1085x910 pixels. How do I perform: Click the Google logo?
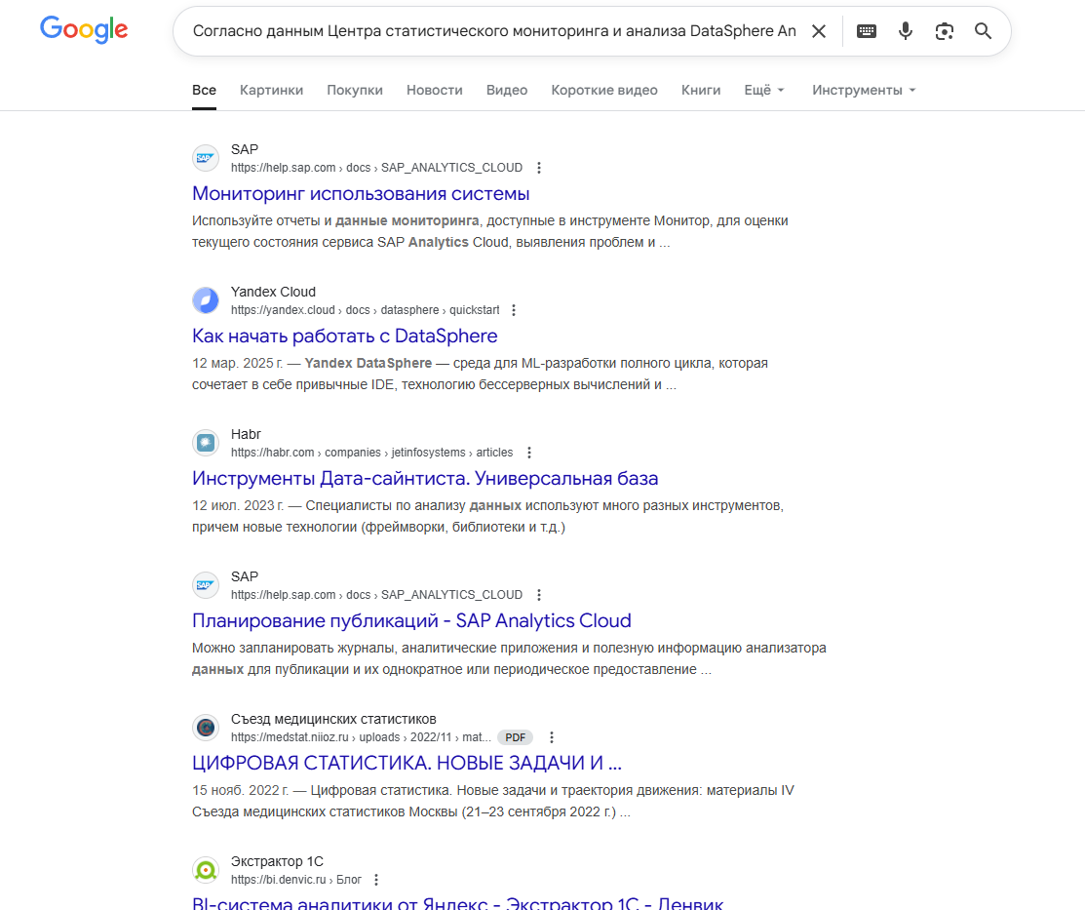point(84,30)
